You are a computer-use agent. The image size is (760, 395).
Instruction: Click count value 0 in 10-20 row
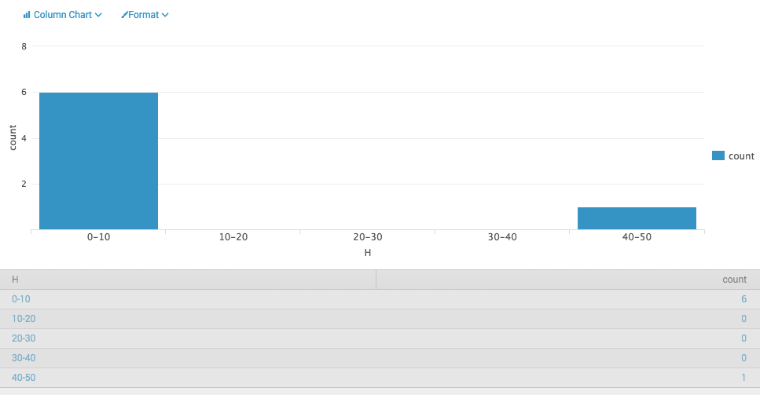(x=743, y=319)
